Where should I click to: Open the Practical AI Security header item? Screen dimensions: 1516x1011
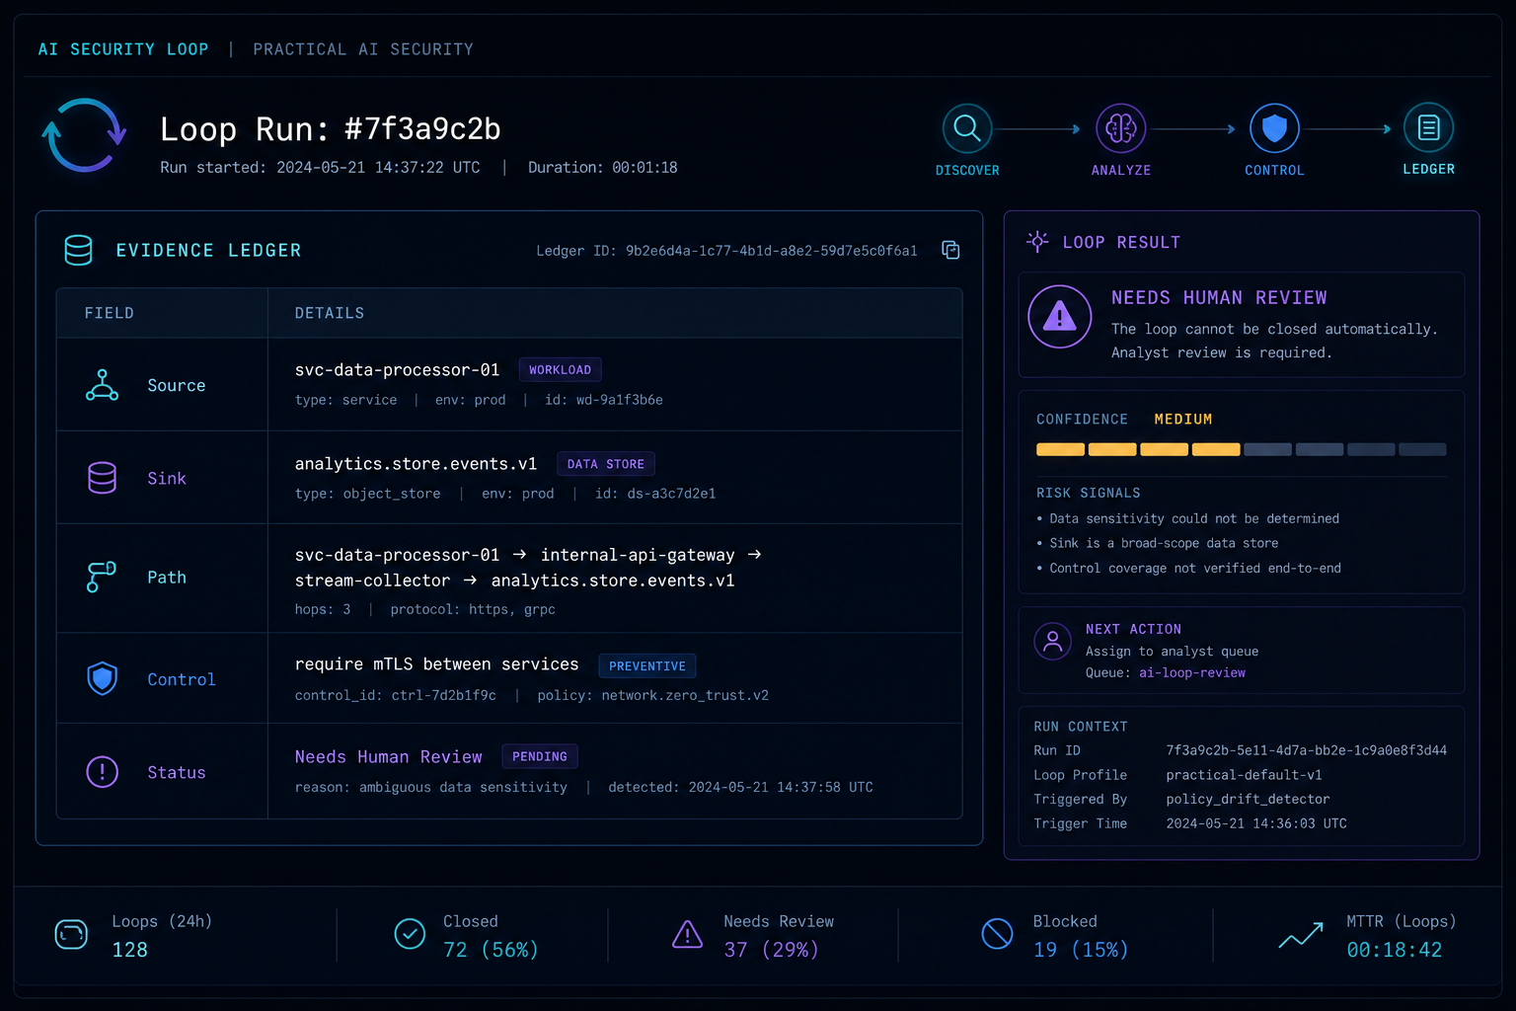coord(363,49)
